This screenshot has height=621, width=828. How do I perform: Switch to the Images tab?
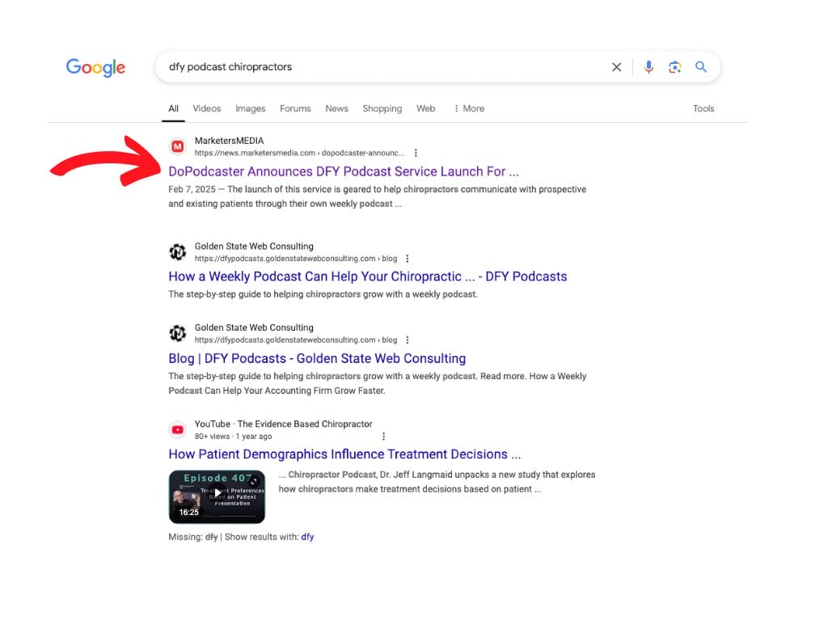tap(250, 108)
